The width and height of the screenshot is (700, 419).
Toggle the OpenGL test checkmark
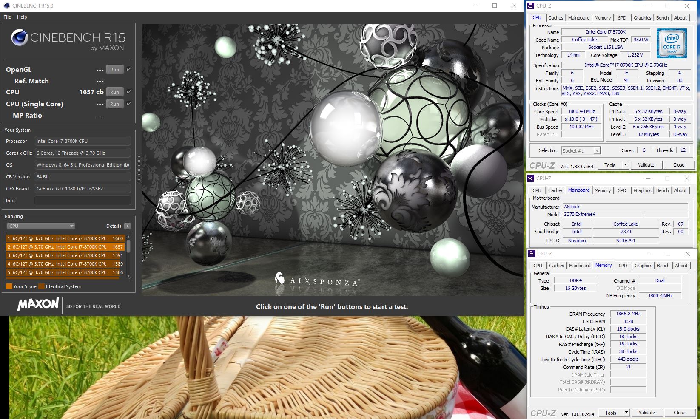pos(129,69)
